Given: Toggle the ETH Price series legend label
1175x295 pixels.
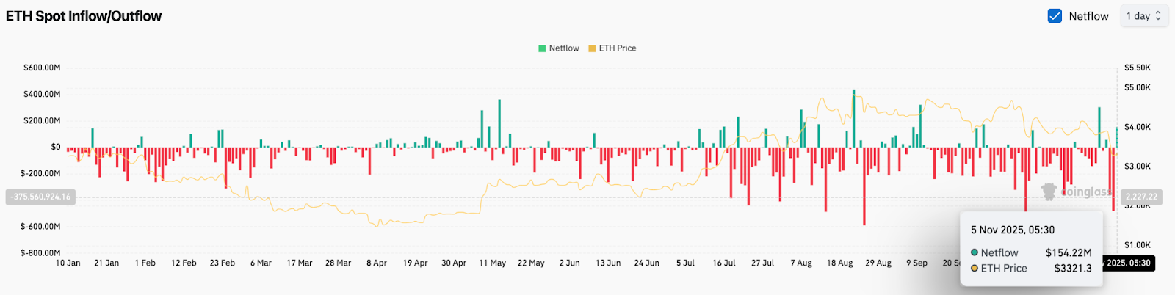Looking at the screenshot, I should (618, 48).
